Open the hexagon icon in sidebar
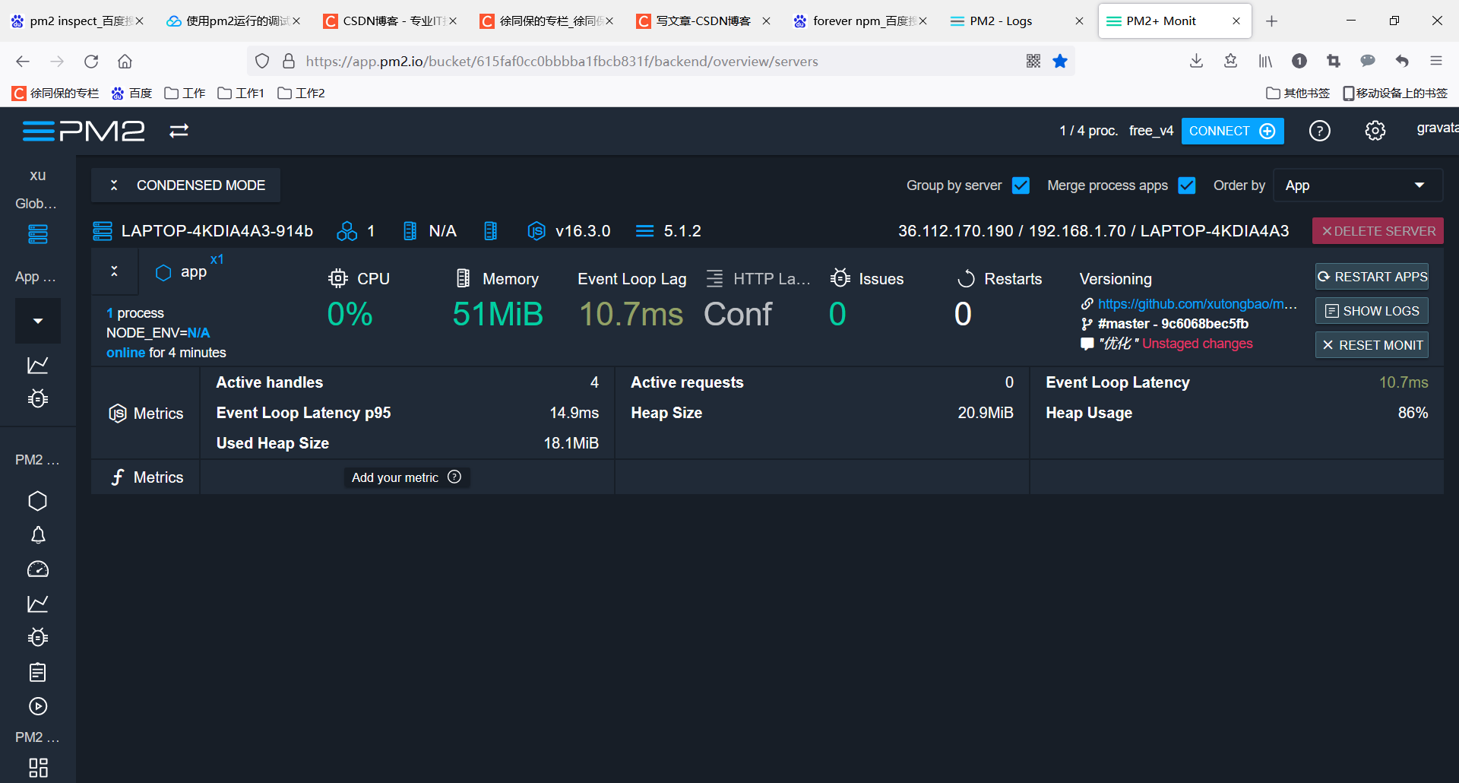This screenshot has height=783, width=1459. pos(38,501)
